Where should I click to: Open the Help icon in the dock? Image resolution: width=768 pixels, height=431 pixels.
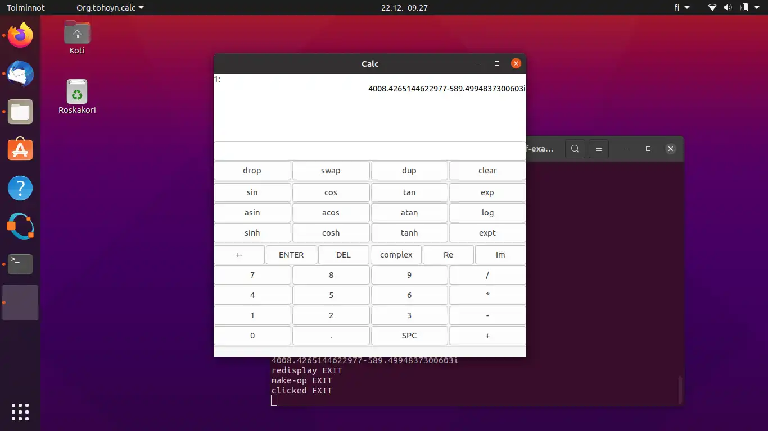coord(20,188)
